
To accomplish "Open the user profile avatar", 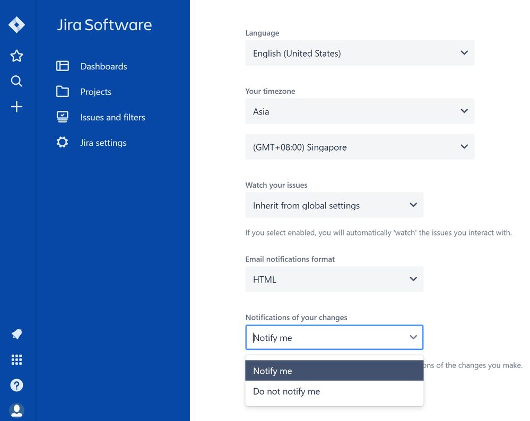I will (16, 410).
